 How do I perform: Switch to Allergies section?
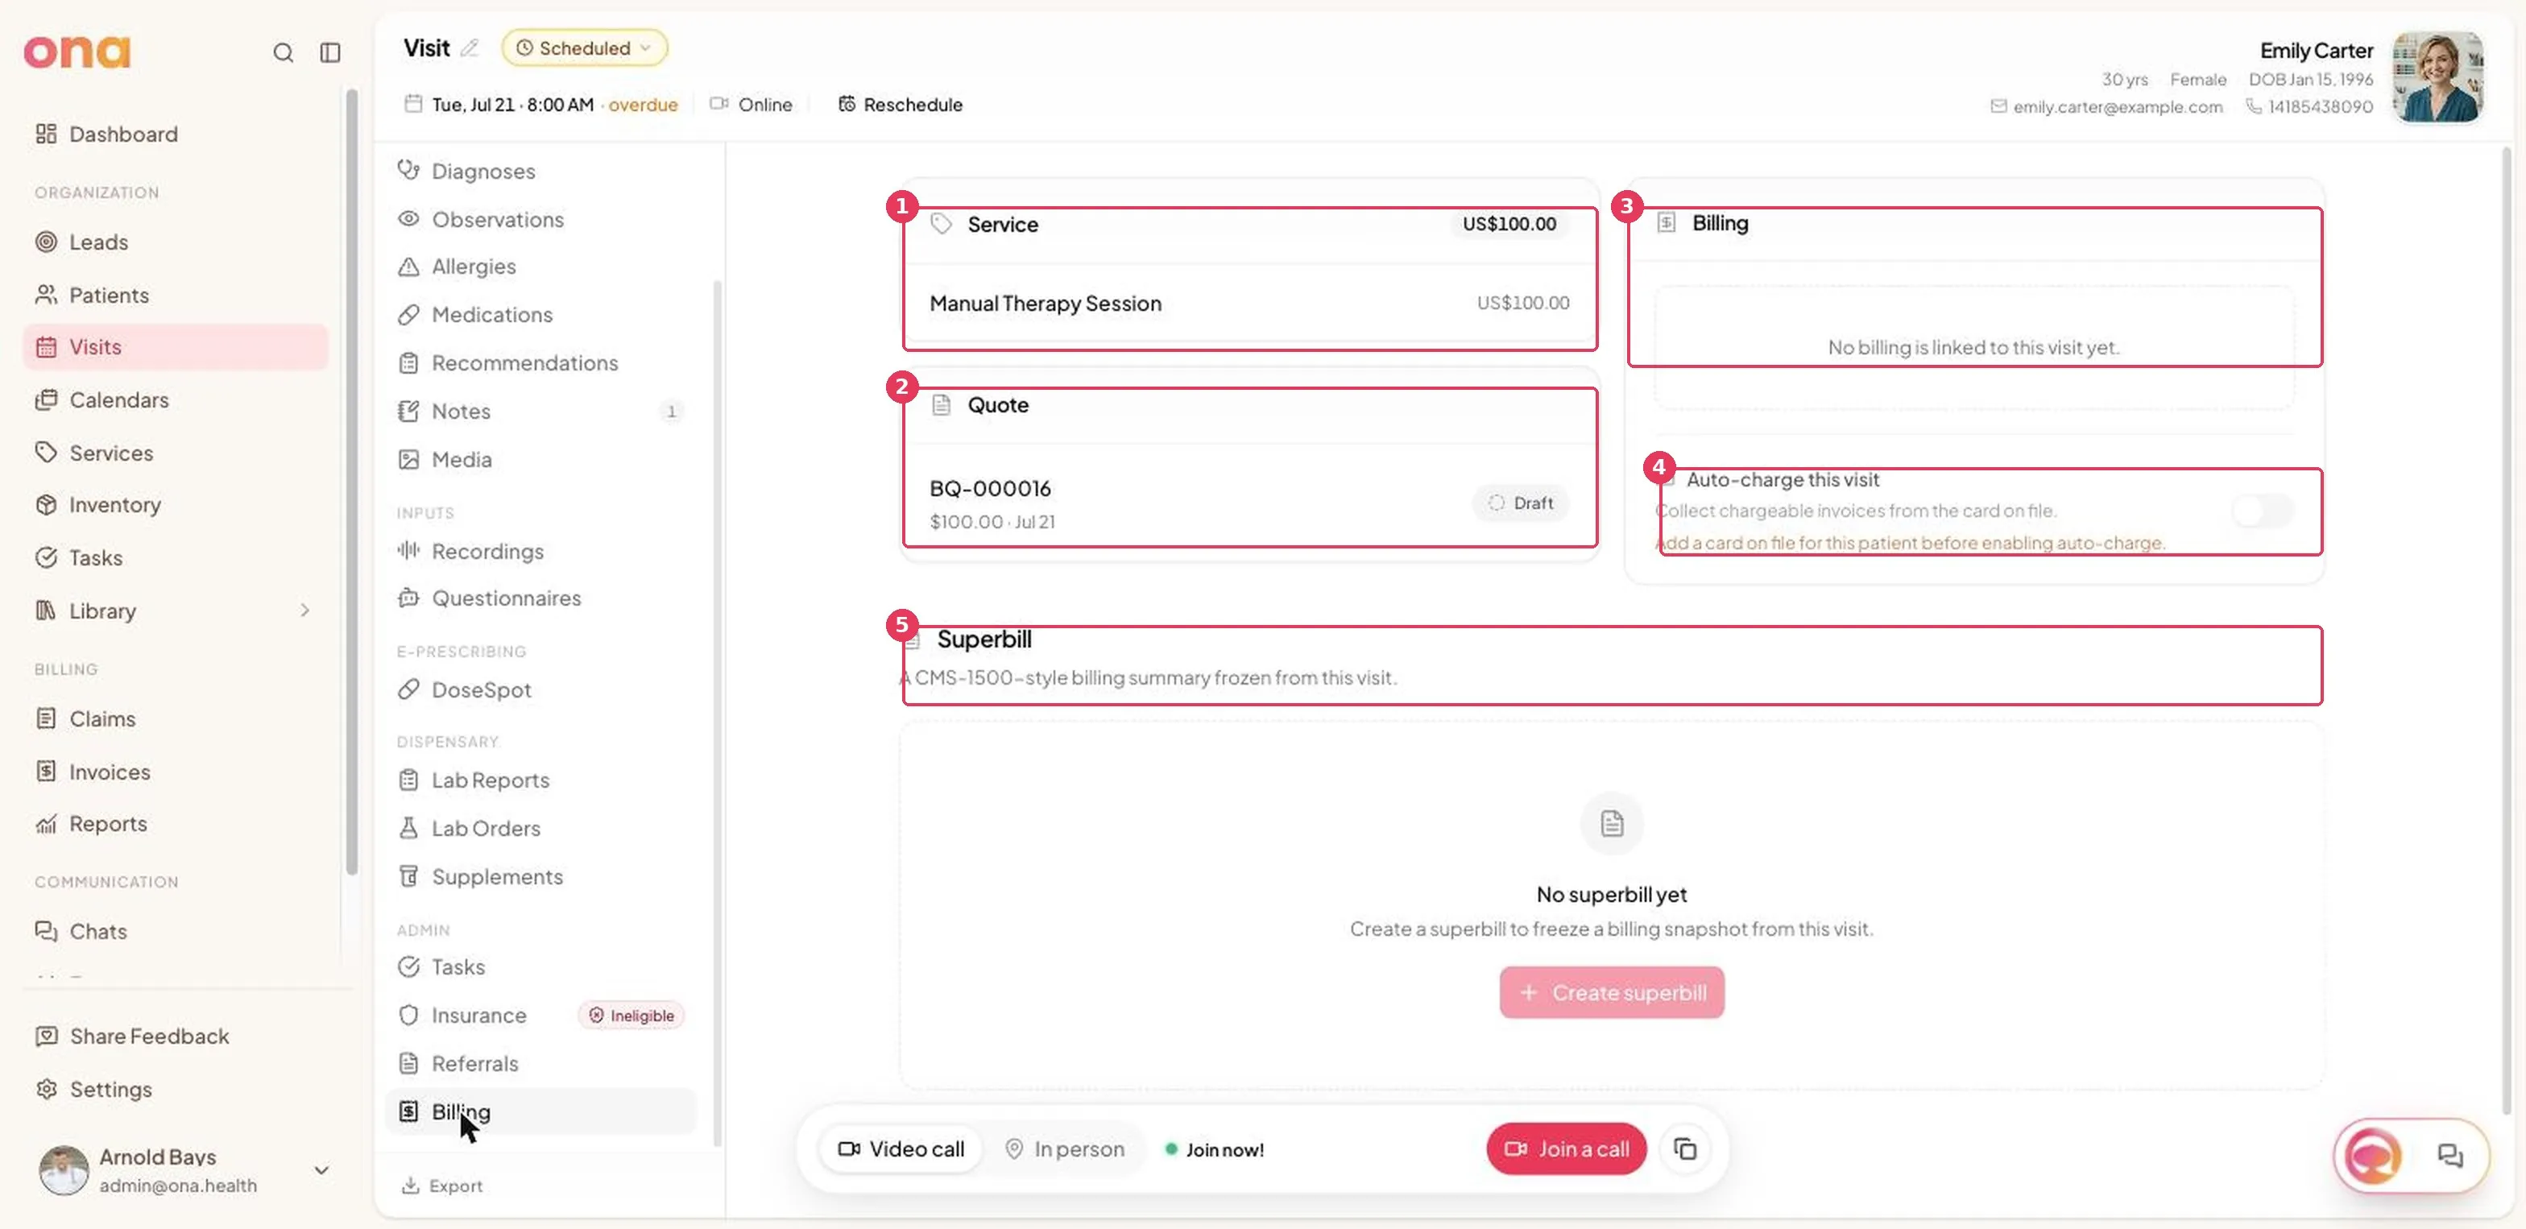[x=474, y=267]
